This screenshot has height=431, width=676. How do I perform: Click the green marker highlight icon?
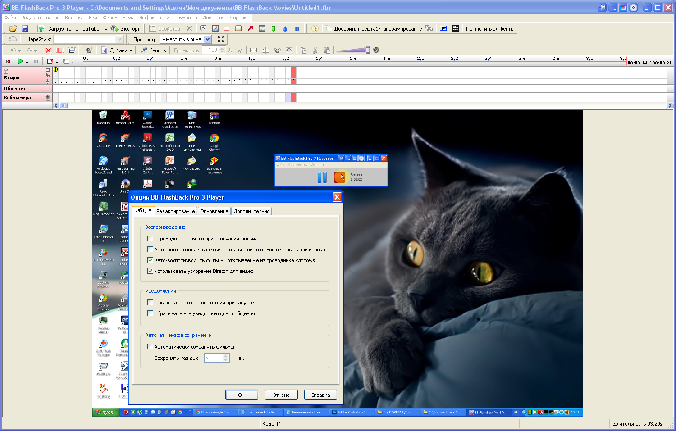[x=273, y=28]
